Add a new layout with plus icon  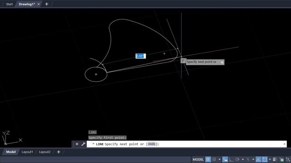[x=59, y=152]
